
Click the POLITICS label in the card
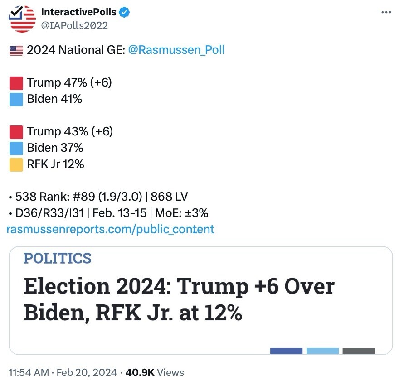click(58, 259)
